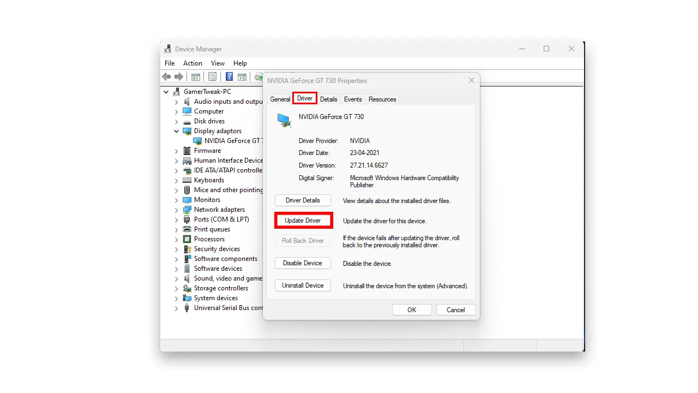The height and width of the screenshot is (393, 698).
Task: Click the Forward arrow in Device Manager toolbar
Action: (x=178, y=77)
